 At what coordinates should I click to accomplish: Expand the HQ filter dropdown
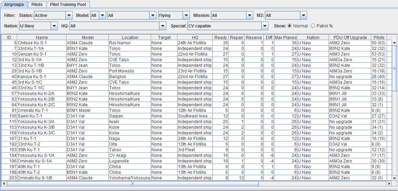pos(162,26)
